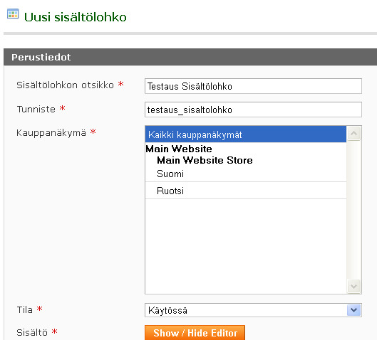Click the scrollbar up arrow in store view list

353,134
